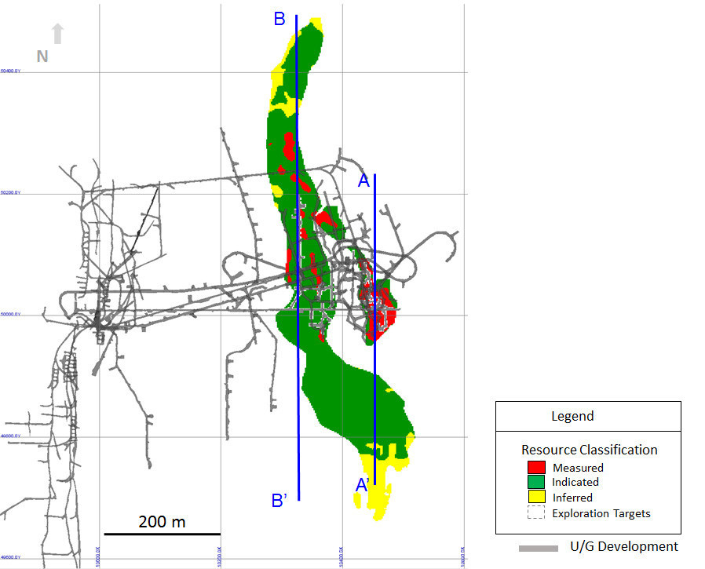Click the section marker labeled A'
The image size is (705, 569).
point(363,485)
